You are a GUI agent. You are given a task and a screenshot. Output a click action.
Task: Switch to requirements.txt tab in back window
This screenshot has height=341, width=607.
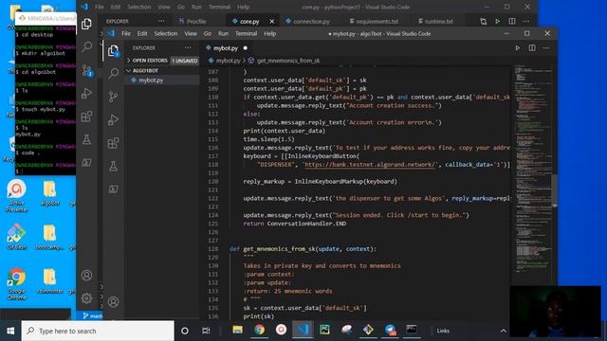click(377, 22)
